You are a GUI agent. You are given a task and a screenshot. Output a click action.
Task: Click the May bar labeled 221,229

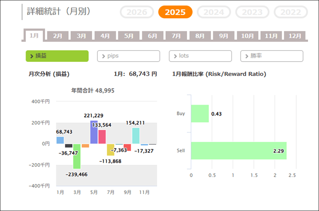tap(94, 132)
